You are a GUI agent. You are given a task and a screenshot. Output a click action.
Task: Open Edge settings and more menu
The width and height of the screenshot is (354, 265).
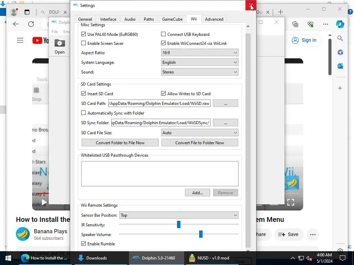[326, 24]
